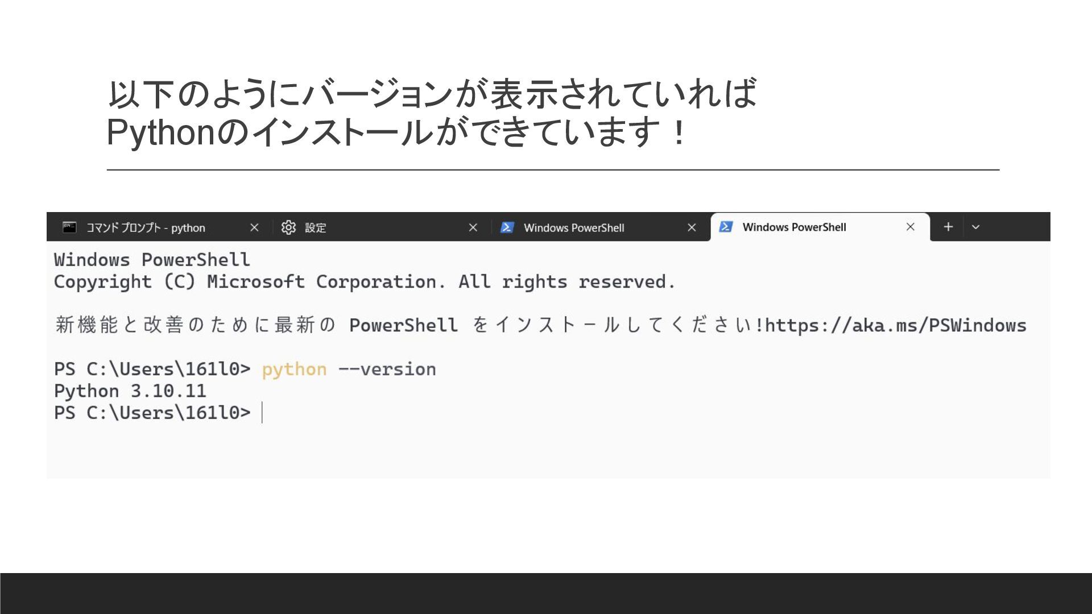
Task: Close the active Windows PowerShell tab
Action: click(910, 227)
